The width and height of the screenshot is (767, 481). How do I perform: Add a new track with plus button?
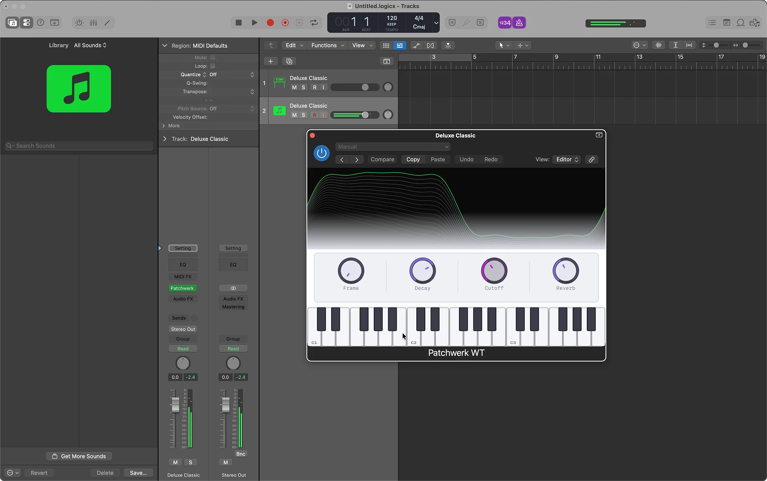click(x=271, y=61)
